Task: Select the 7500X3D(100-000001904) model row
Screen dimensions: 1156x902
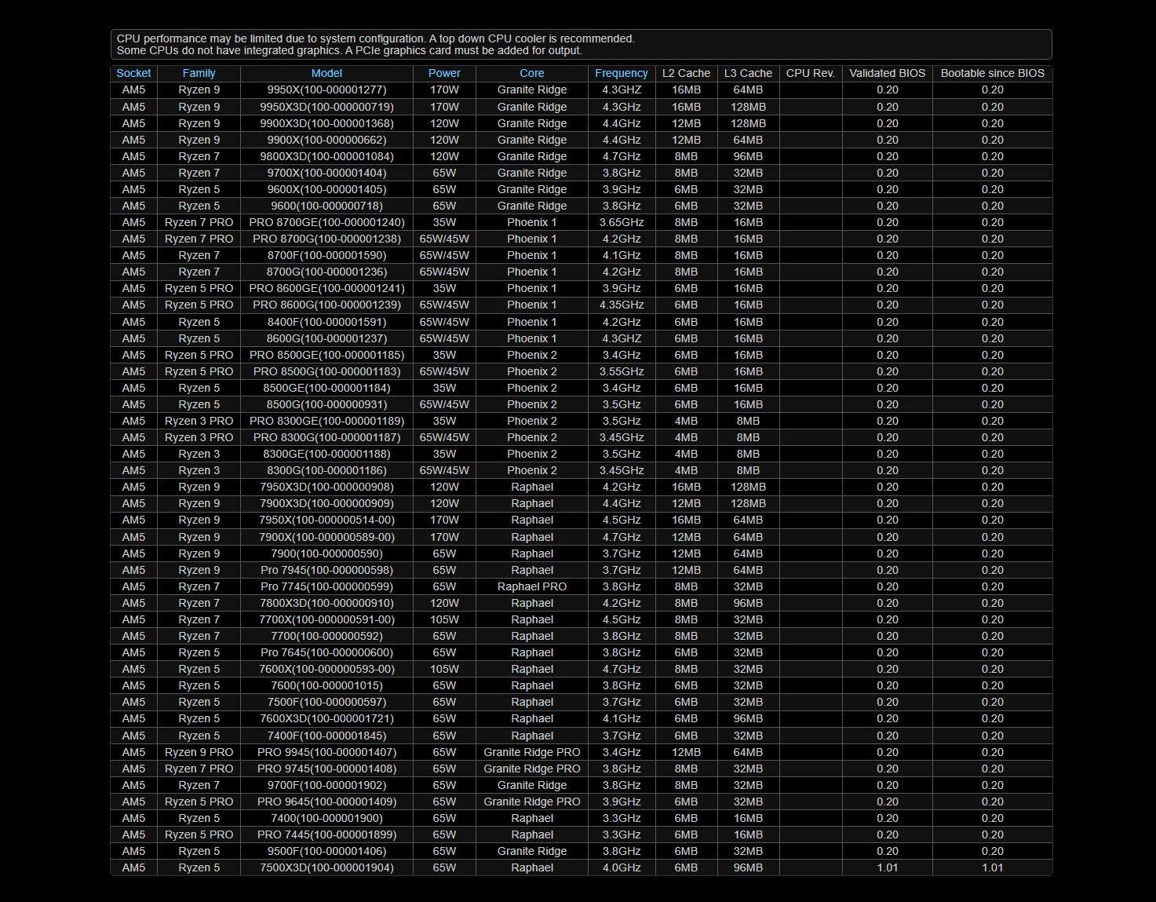Action: click(326, 867)
